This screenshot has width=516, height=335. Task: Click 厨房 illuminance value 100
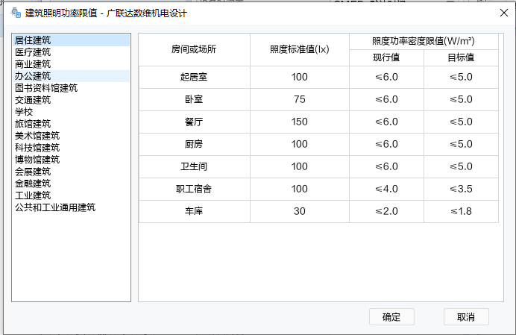[x=300, y=144]
